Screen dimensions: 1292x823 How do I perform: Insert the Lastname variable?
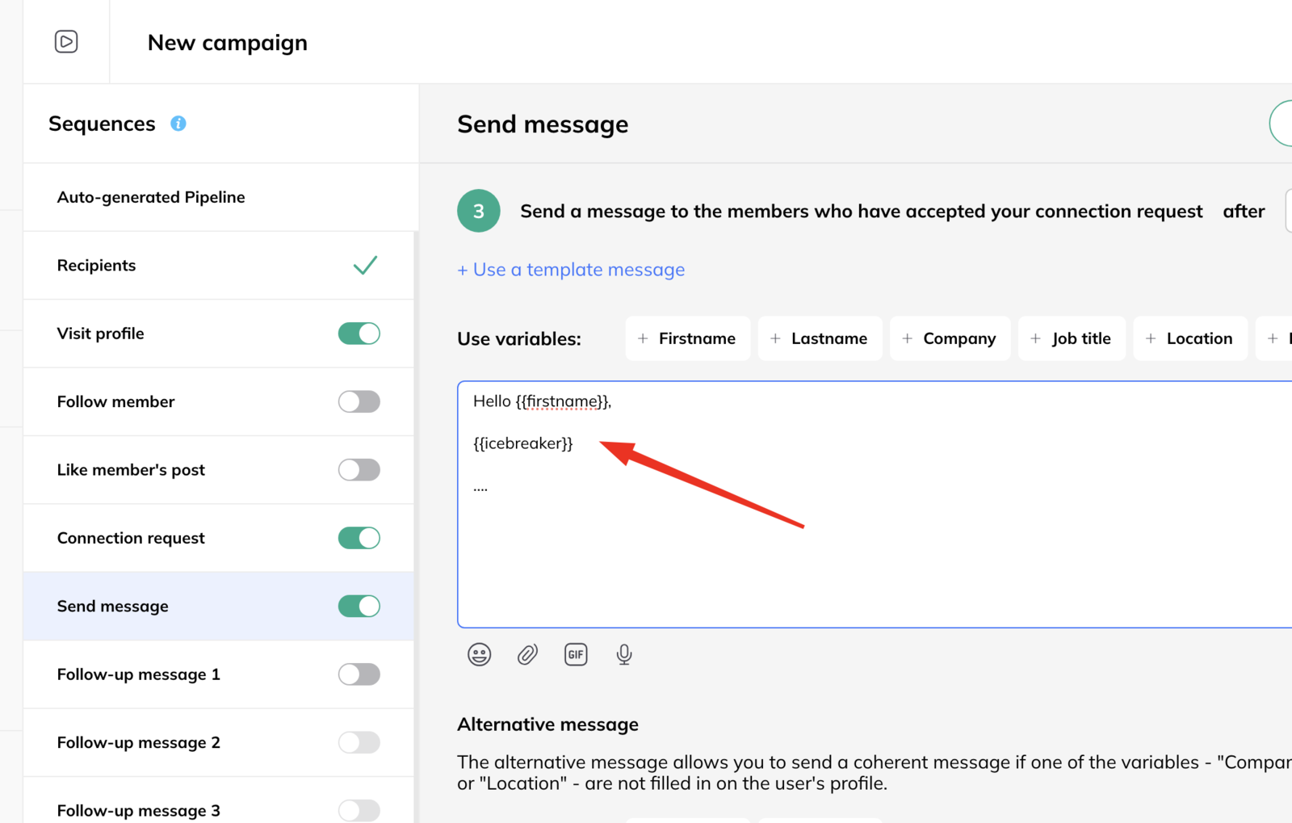[x=820, y=338]
